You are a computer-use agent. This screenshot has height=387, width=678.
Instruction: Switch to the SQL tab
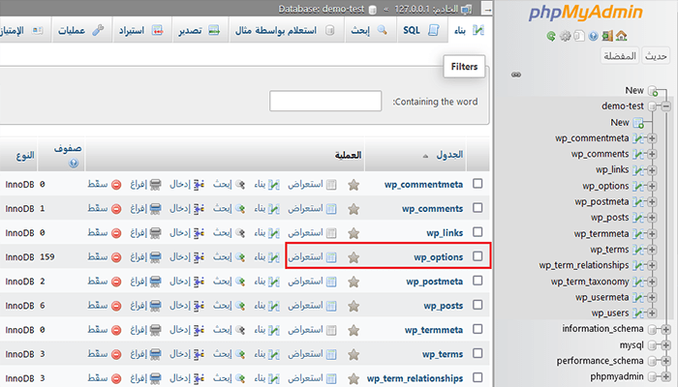pos(422,30)
